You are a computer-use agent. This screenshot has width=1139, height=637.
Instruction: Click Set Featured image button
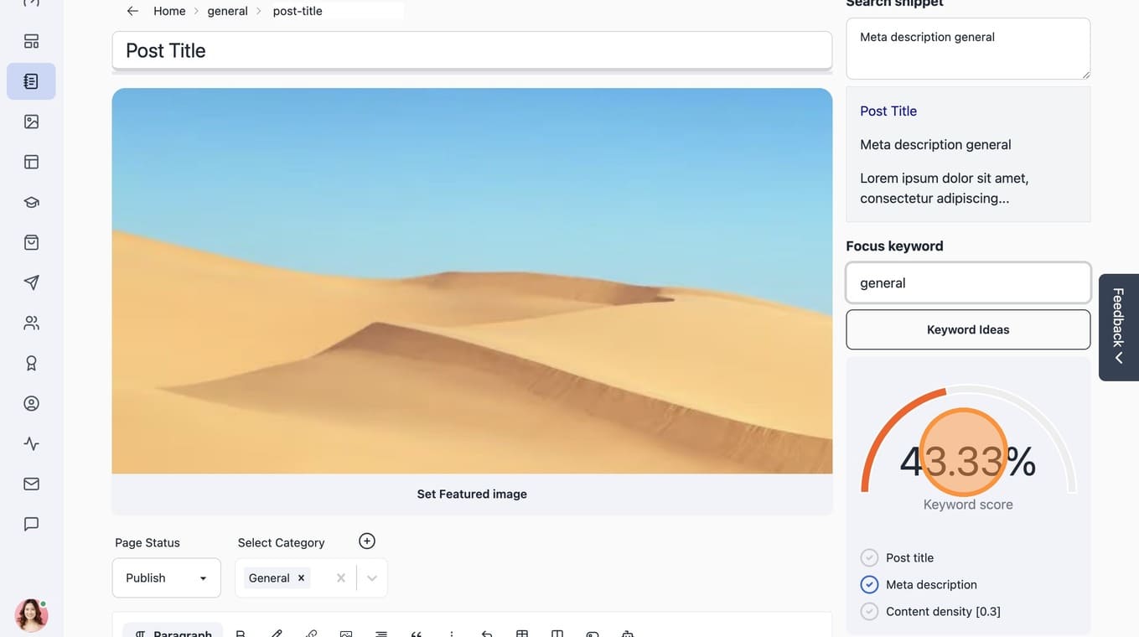click(x=472, y=494)
